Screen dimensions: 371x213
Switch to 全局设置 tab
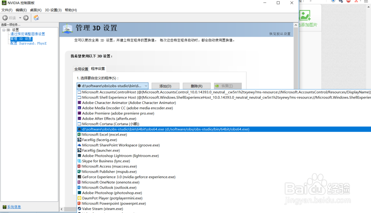pyautogui.click(x=81, y=69)
